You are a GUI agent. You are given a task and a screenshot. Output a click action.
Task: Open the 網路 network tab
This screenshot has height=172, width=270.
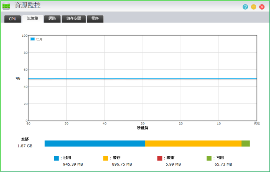pos(52,19)
